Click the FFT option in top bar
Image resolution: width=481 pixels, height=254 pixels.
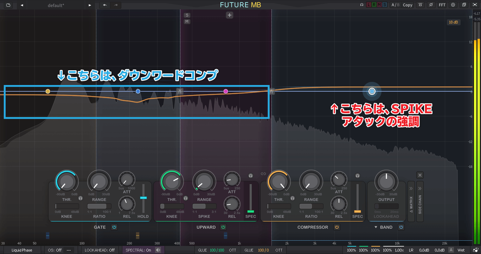tap(442, 5)
